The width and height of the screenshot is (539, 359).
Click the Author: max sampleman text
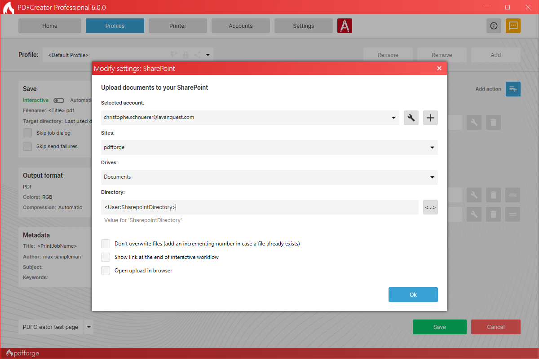(52, 257)
